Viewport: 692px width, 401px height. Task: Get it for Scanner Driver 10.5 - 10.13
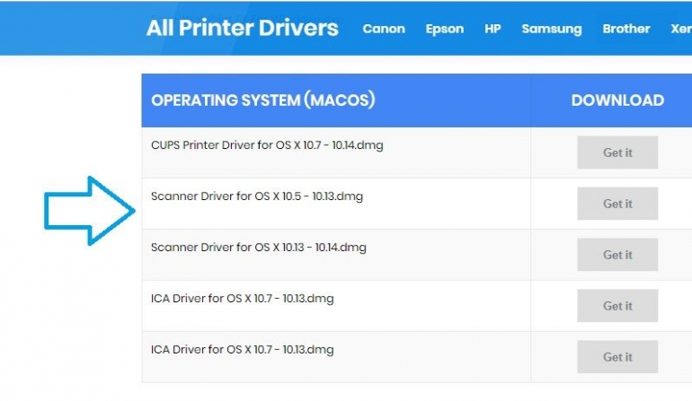pyautogui.click(x=617, y=204)
